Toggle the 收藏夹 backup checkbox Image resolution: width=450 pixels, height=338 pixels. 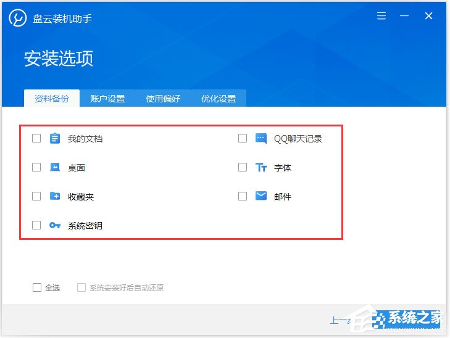click(36, 196)
